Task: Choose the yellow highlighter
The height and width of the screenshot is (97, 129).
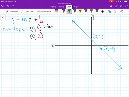Action: pyautogui.click(x=80, y=11)
